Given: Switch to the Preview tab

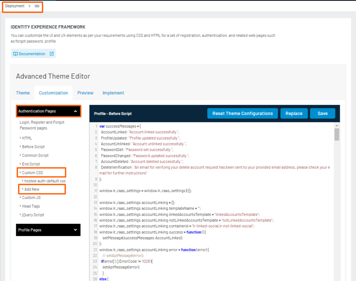Looking at the screenshot, I should (x=85, y=93).
